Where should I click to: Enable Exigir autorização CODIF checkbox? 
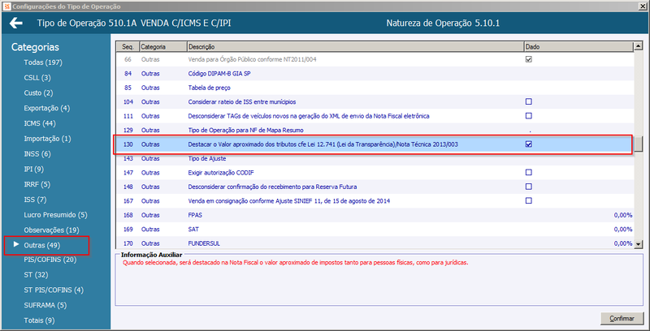(529, 173)
